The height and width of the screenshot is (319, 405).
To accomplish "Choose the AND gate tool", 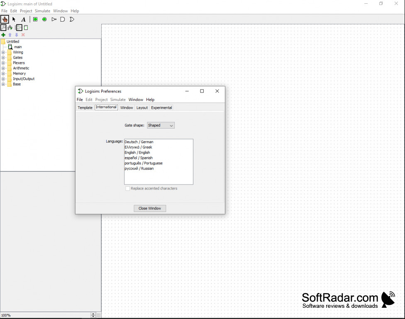I will coord(63,19).
